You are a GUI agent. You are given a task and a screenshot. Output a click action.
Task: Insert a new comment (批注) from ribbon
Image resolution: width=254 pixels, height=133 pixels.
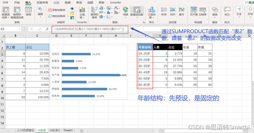pos(227,11)
